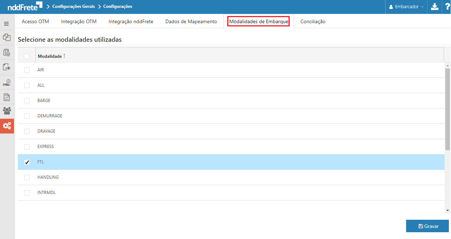Sort by the Modalidade column header
This screenshot has width=451, height=239.
point(50,56)
